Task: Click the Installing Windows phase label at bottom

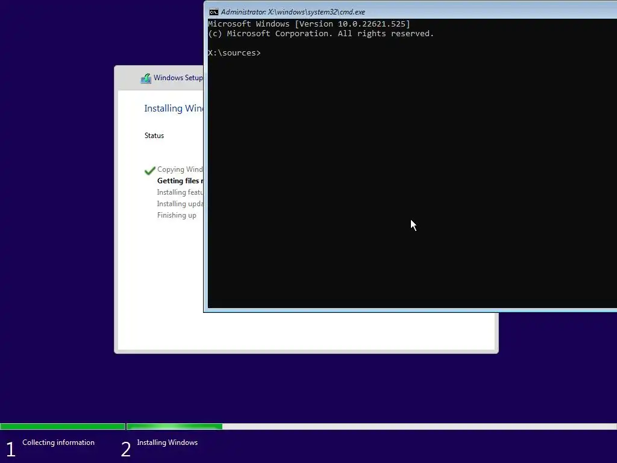Action: tap(168, 443)
